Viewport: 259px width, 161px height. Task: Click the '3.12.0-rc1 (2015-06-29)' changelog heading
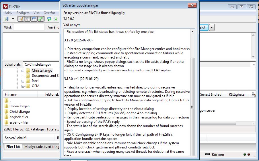[x=81, y=79]
